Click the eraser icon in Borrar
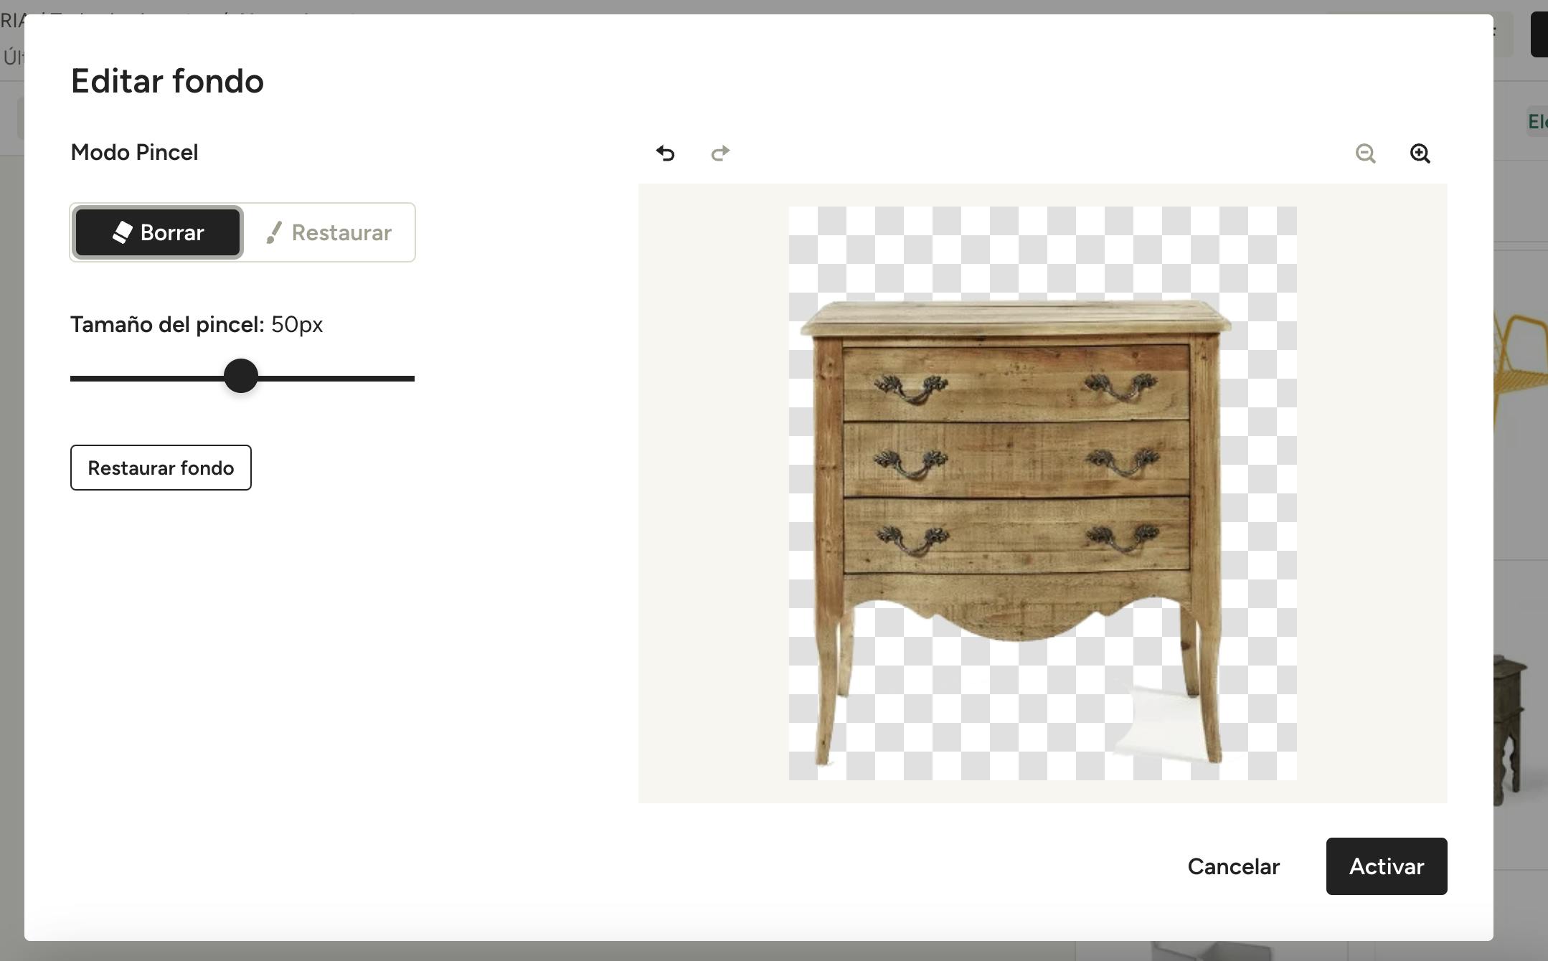Viewport: 1548px width, 961px height. click(x=123, y=232)
